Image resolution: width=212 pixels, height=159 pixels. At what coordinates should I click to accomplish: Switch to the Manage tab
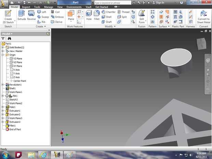pos(49,7)
